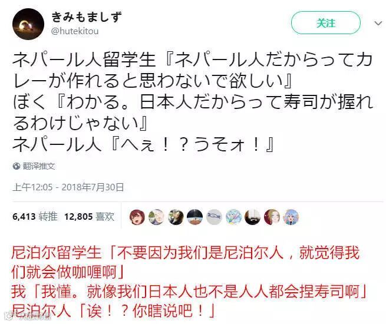Open the fourth dark round liker avatar
The height and width of the screenshot is (324, 386).
(194, 217)
